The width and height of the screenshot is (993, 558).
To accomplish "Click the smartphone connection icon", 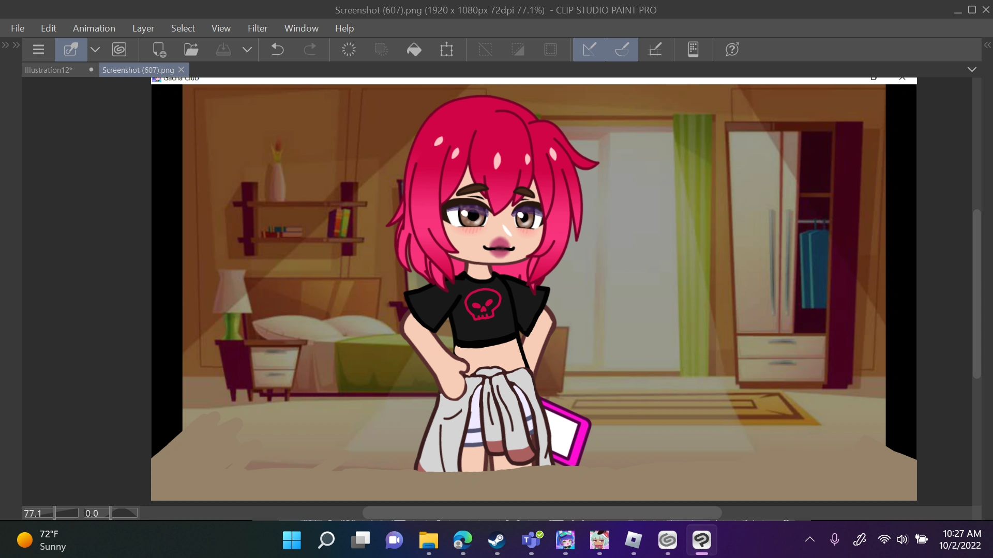I will point(693,50).
